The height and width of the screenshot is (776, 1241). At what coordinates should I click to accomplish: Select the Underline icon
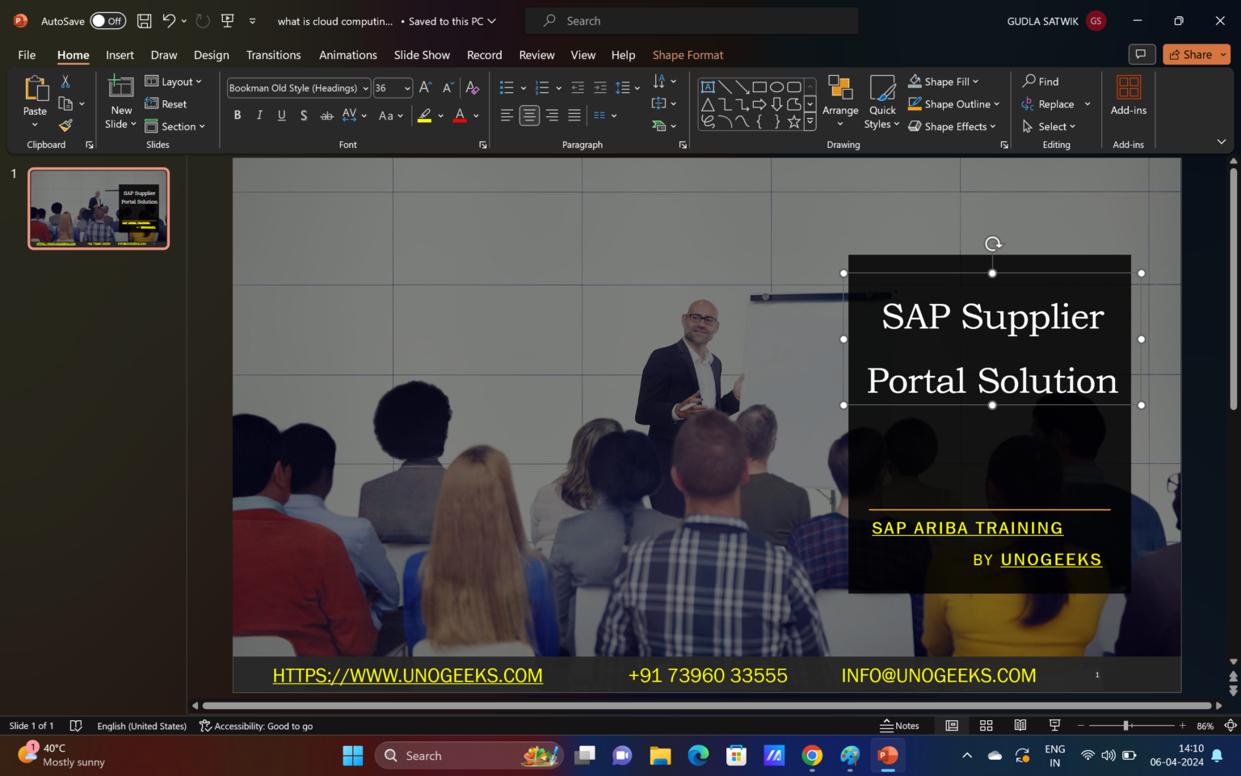point(281,116)
